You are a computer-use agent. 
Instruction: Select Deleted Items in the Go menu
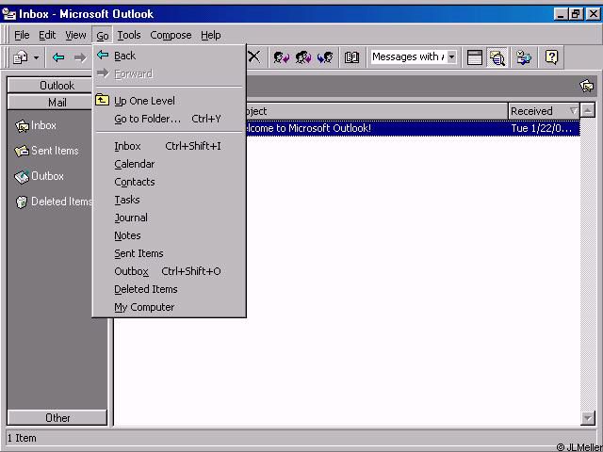pyautogui.click(x=170, y=289)
